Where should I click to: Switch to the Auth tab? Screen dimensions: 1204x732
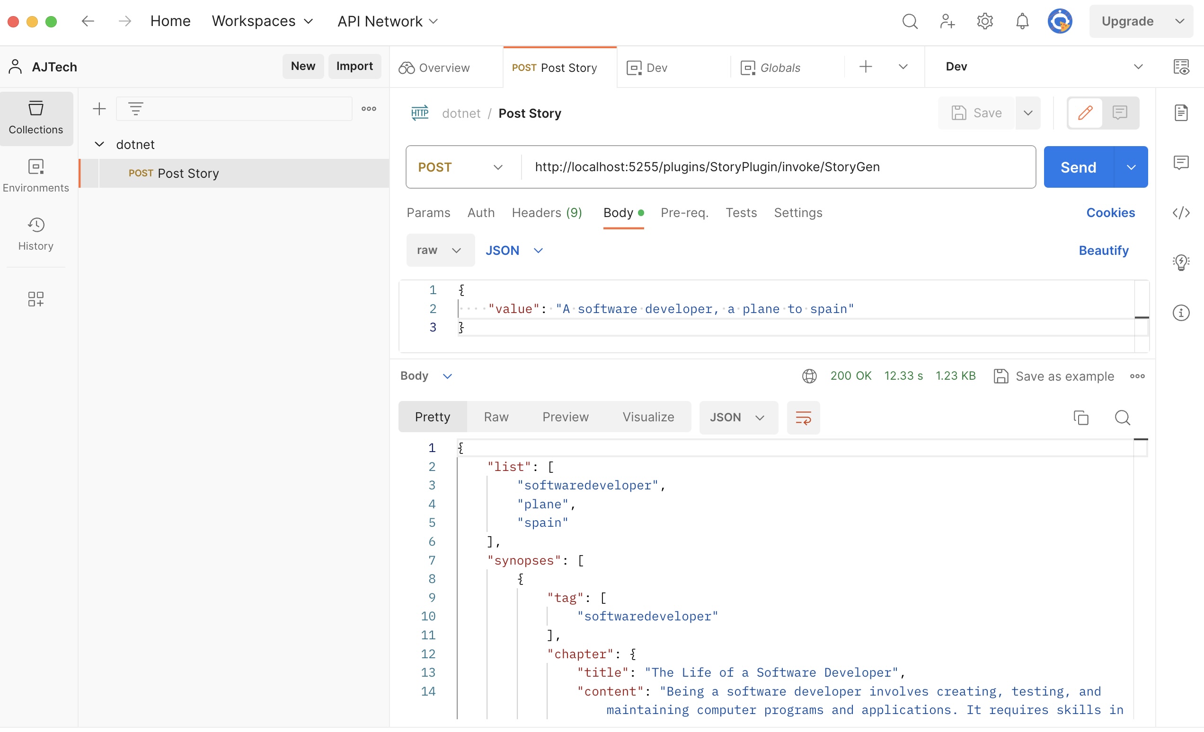(x=481, y=212)
